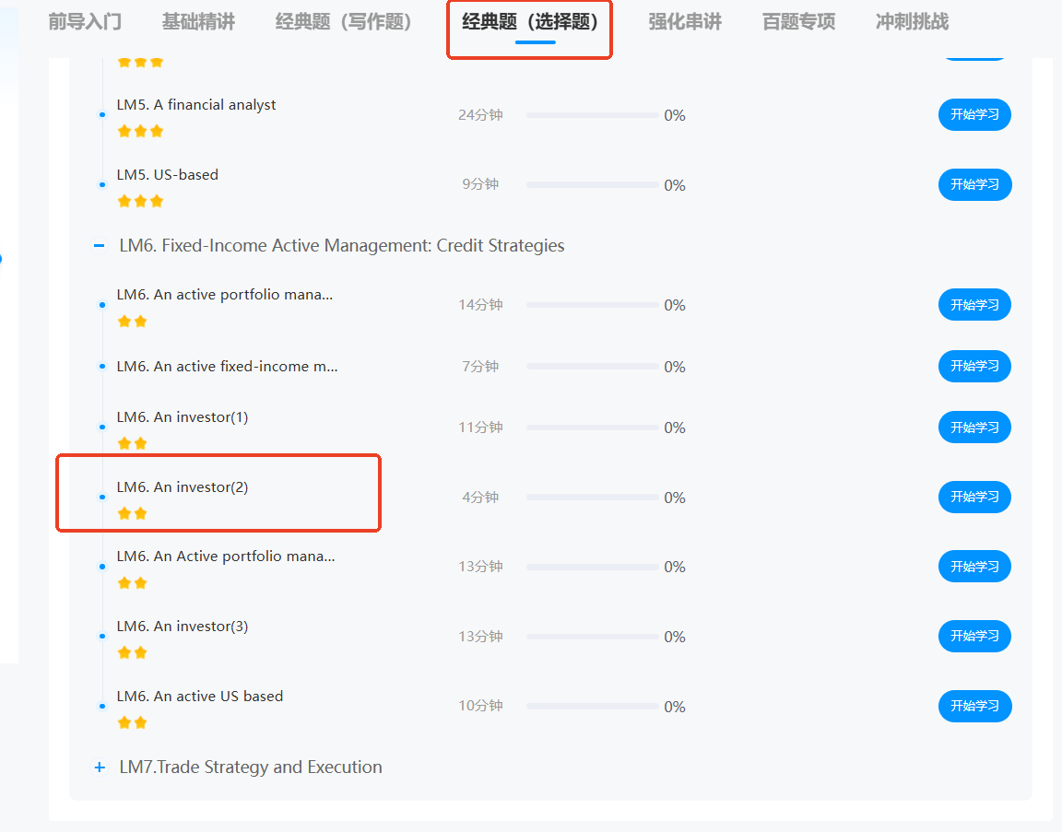Start learning LM6. An investor(1)
Viewport: 1062px width, 832px height.
tap(974, 428)
